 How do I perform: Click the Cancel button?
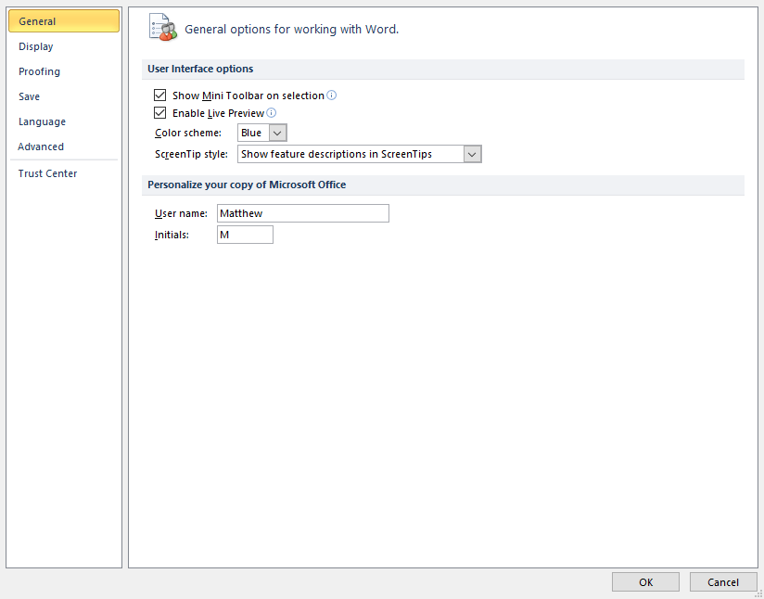[x=723, y=581]
